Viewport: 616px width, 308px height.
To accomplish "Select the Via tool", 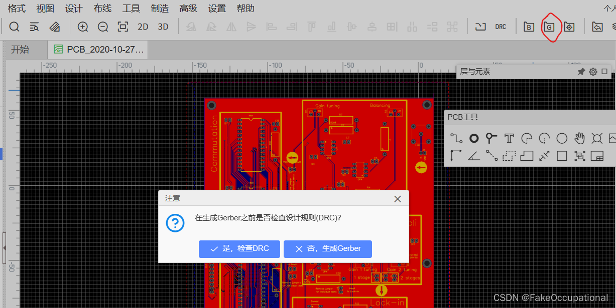I will (490, 138).
